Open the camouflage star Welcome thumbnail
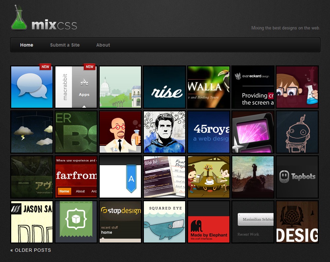 point(32,177)
